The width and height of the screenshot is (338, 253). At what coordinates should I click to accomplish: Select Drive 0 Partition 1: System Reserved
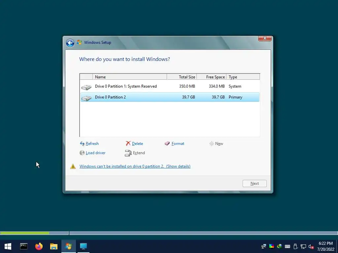170,86
